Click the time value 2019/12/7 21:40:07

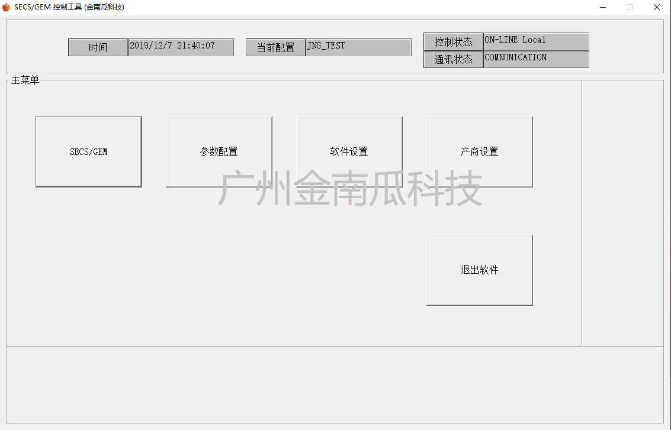[x=181, y=47]
